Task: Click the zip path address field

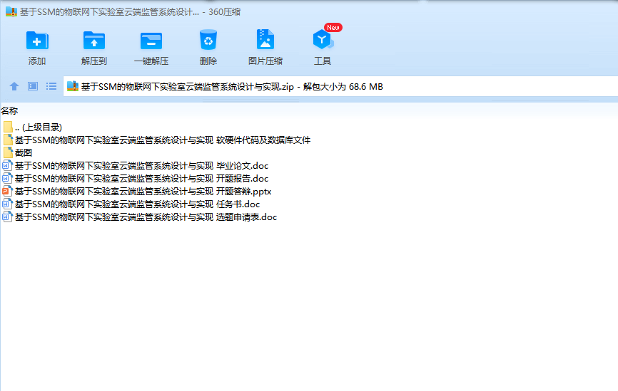Action: click(x=340, y=86)
